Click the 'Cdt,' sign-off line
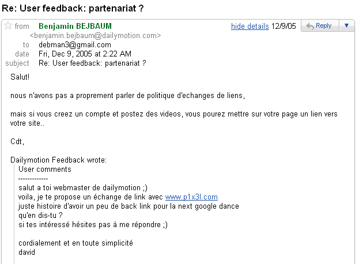Screen dimensions: 359x264 [18, 141]
